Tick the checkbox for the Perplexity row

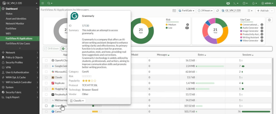point(46,94)
